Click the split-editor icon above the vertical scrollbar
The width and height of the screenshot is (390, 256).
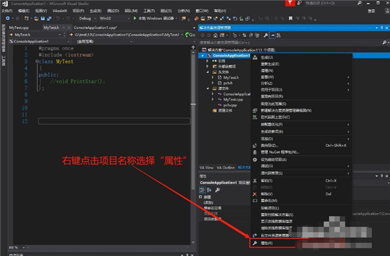[x=193, y=47]
